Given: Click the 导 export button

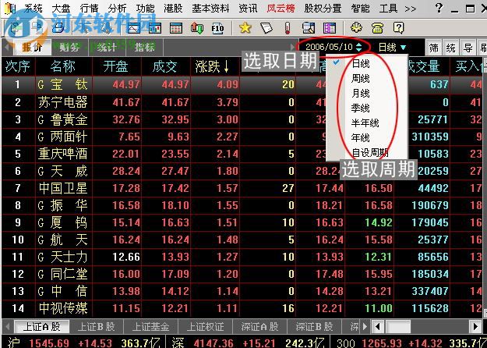Looking at the screenshot, I should point(468,48).
